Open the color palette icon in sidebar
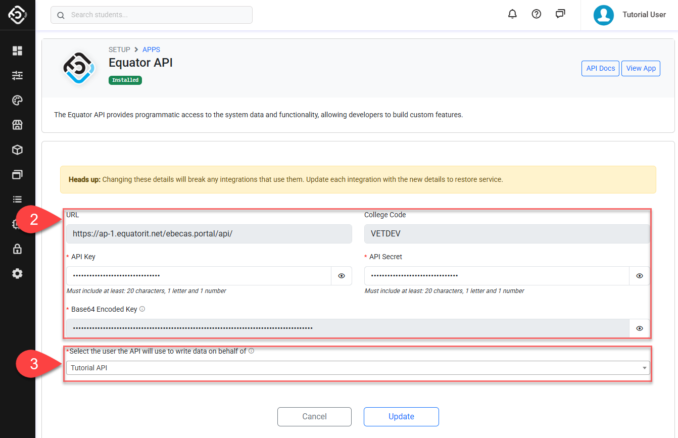This screenshot has height=438, width=678. (x=18, y=101)
